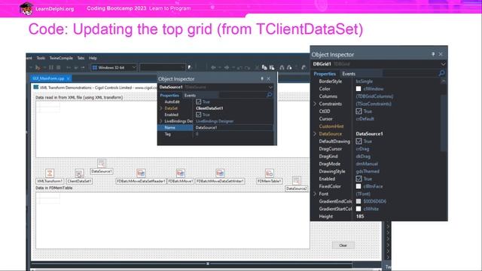Select the XMLTransform1 component icon on the form

coord(50,173)
